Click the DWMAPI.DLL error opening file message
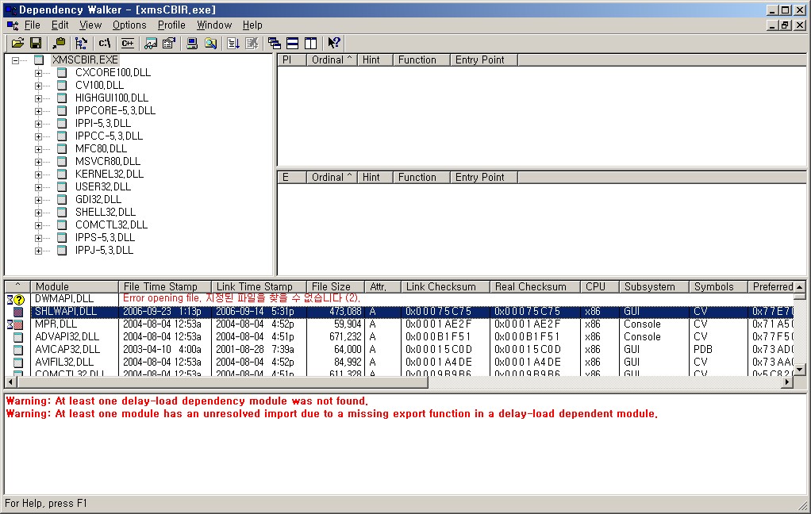This screenshot has width=811, height=514. (x=241, y=298)
